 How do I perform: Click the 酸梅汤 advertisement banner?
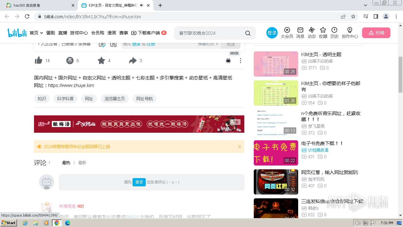(139, 124)
